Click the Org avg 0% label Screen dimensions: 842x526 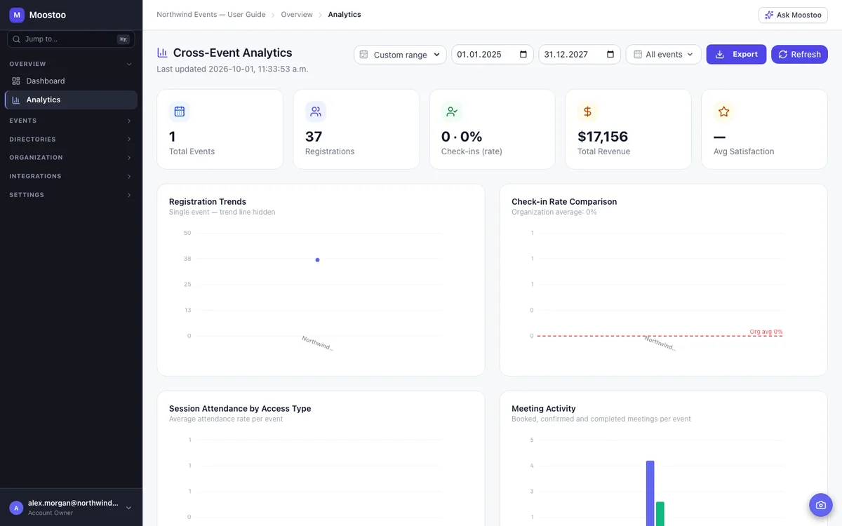pos(766,332)
